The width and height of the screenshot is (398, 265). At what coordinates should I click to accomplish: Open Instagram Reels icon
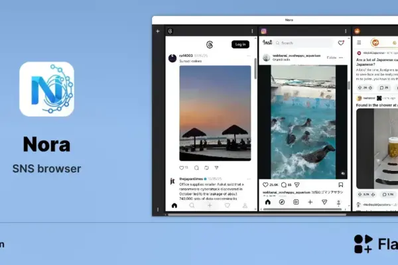tap(296, 202)
